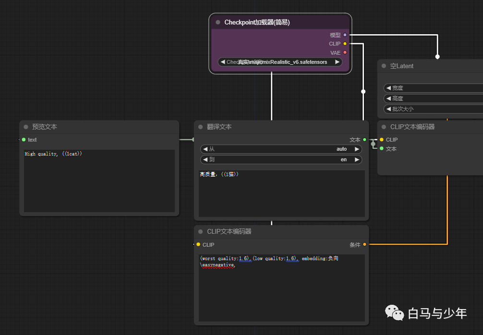The height and width of the screenshot is (335, 483).
Task: Click the red VAE output port
Action: click(345, 53)
